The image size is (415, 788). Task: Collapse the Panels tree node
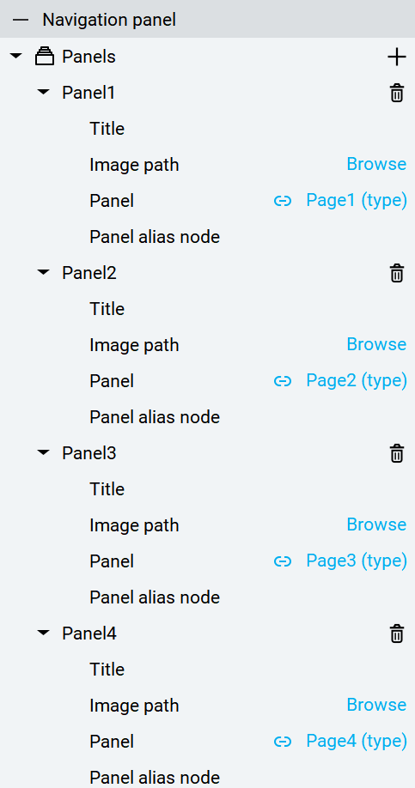tap(16, 56)
